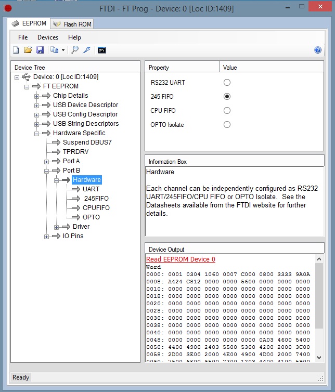
Task: Select Port A in device tree
Action: (x=71, y=161)
